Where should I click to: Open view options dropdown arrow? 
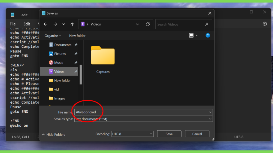pos(197,36)
